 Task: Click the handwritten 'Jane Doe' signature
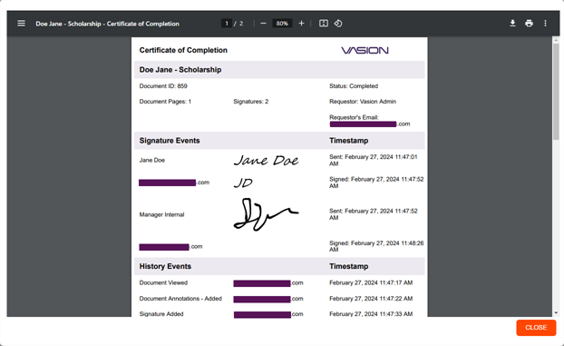[267, 160]
